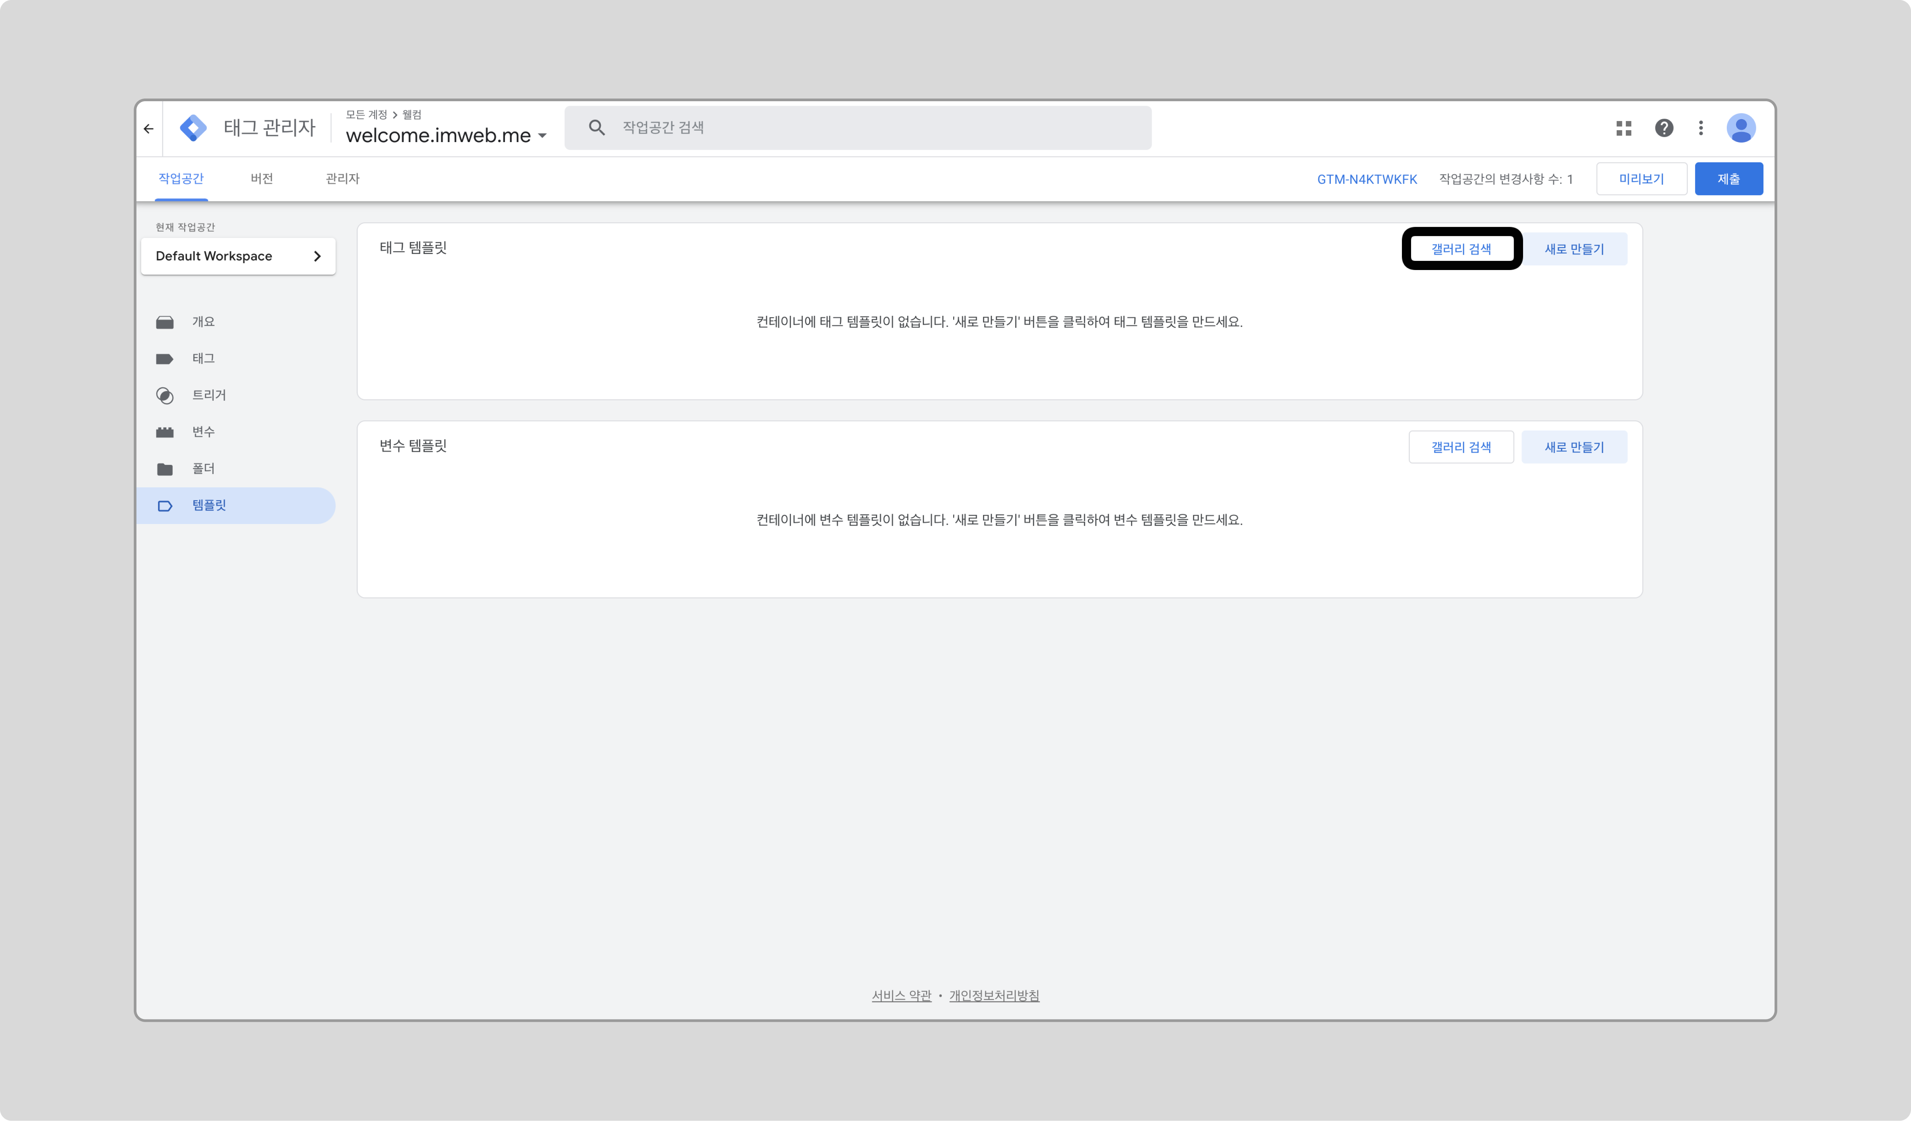Click 갤러리 검색 in 변수 템플릿 section
The width and height of the screenshot is (1911, 1121).
tap(1461, 447)
